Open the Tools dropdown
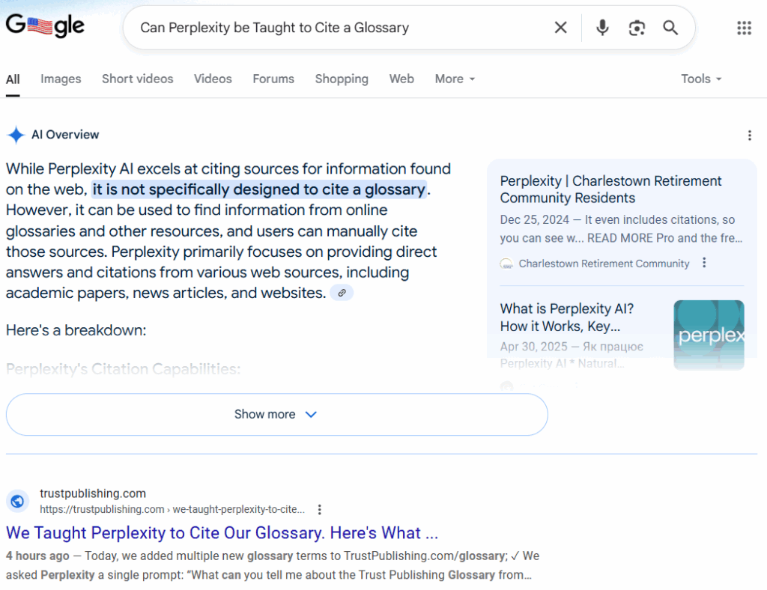The image size is (767, 590). (x=701, y=79)
